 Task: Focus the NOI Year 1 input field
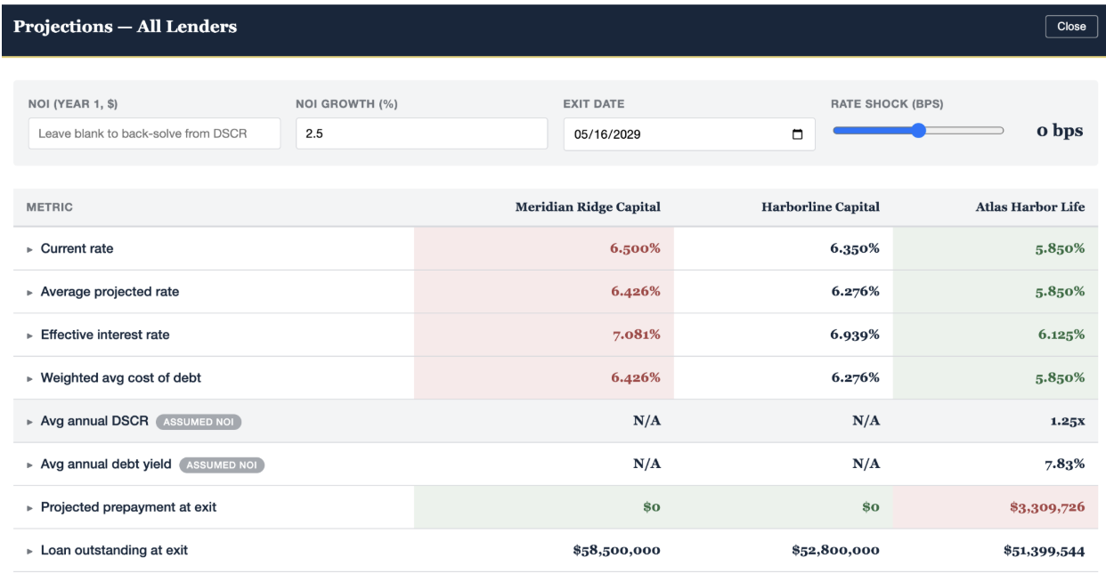tap(154, 133)
